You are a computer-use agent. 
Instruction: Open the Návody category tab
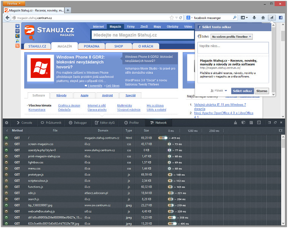pos(61,95)
